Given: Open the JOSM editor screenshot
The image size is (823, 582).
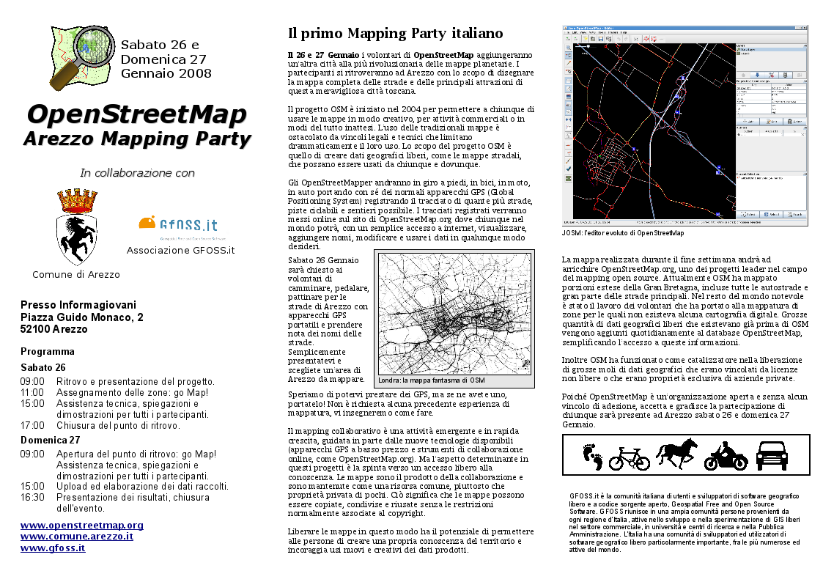Looking at the screenshot, I should tap(684, 126).
